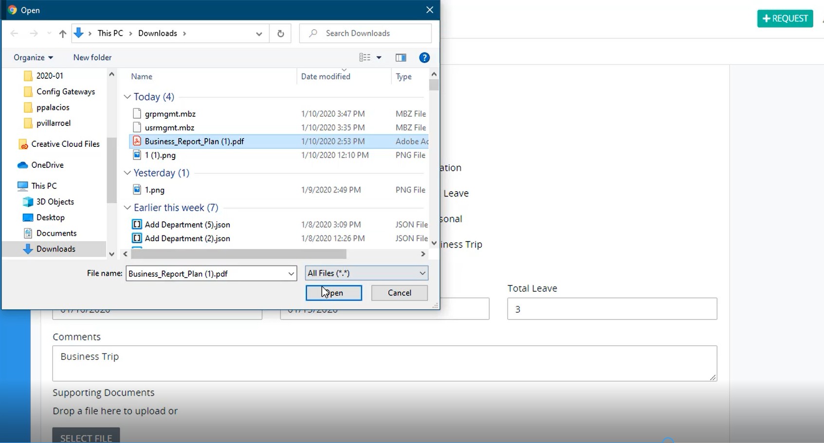
Task: Open Help via the question mark icon
Action: [x=424, y=57]
